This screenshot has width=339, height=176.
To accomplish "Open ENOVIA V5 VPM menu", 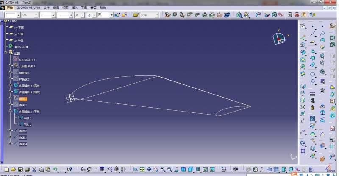I will (29, 8).
